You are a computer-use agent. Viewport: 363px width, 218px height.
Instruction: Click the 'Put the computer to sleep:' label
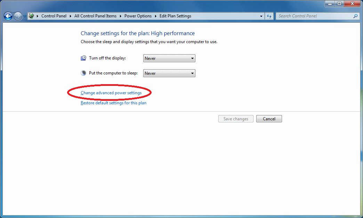(113, 73)
